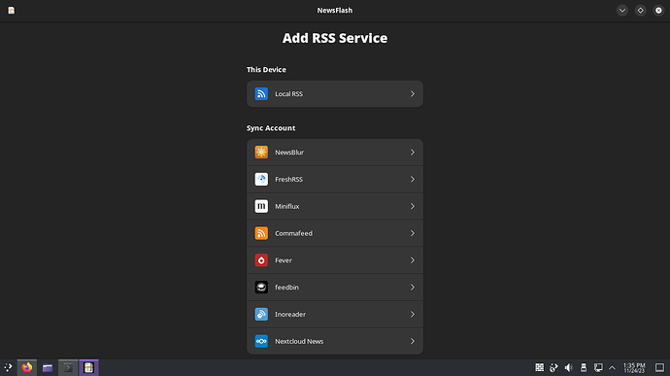This screenshot has width=670, height=376.
Task: Click the red Fever icon
Action: point(261,260)
